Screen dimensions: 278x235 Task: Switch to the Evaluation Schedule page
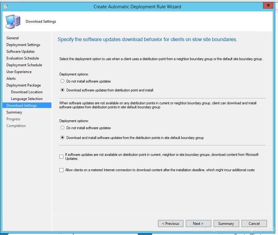coord(23,58)
